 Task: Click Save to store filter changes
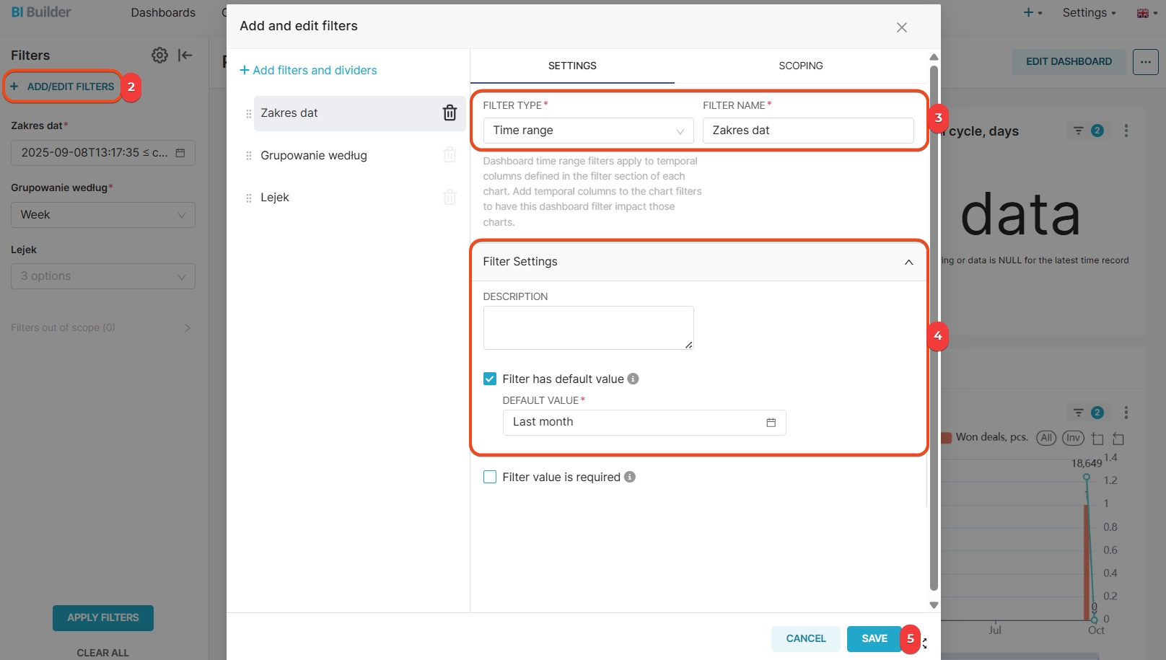pos(874,638)
